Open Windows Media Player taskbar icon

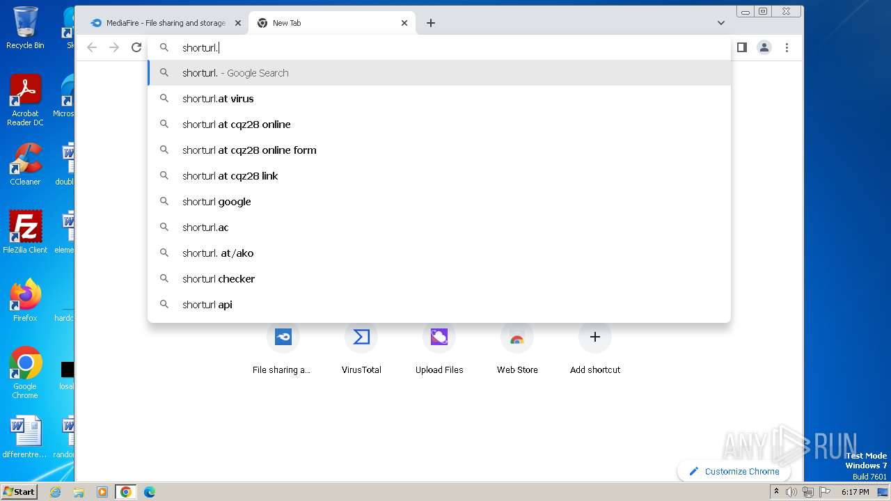pyautogui.click(x=102, y=492)
